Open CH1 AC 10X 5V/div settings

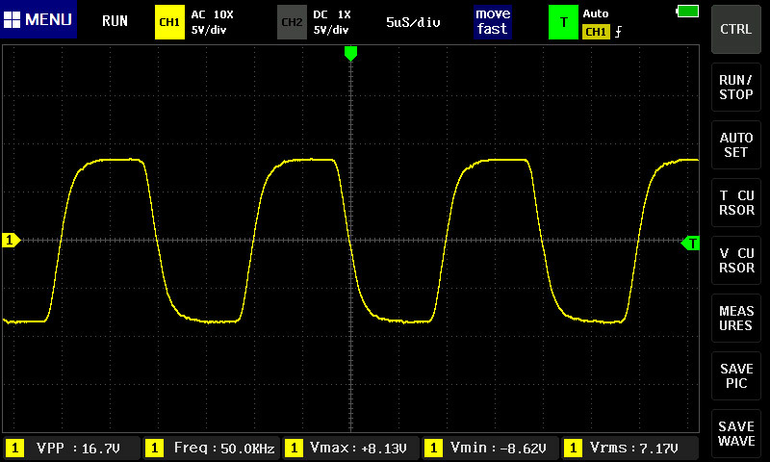[x=212, y=22]
